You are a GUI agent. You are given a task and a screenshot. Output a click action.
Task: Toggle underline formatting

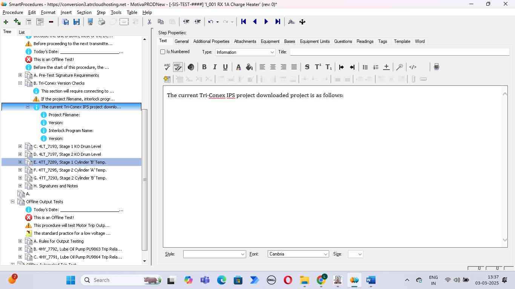click(225, 67)
